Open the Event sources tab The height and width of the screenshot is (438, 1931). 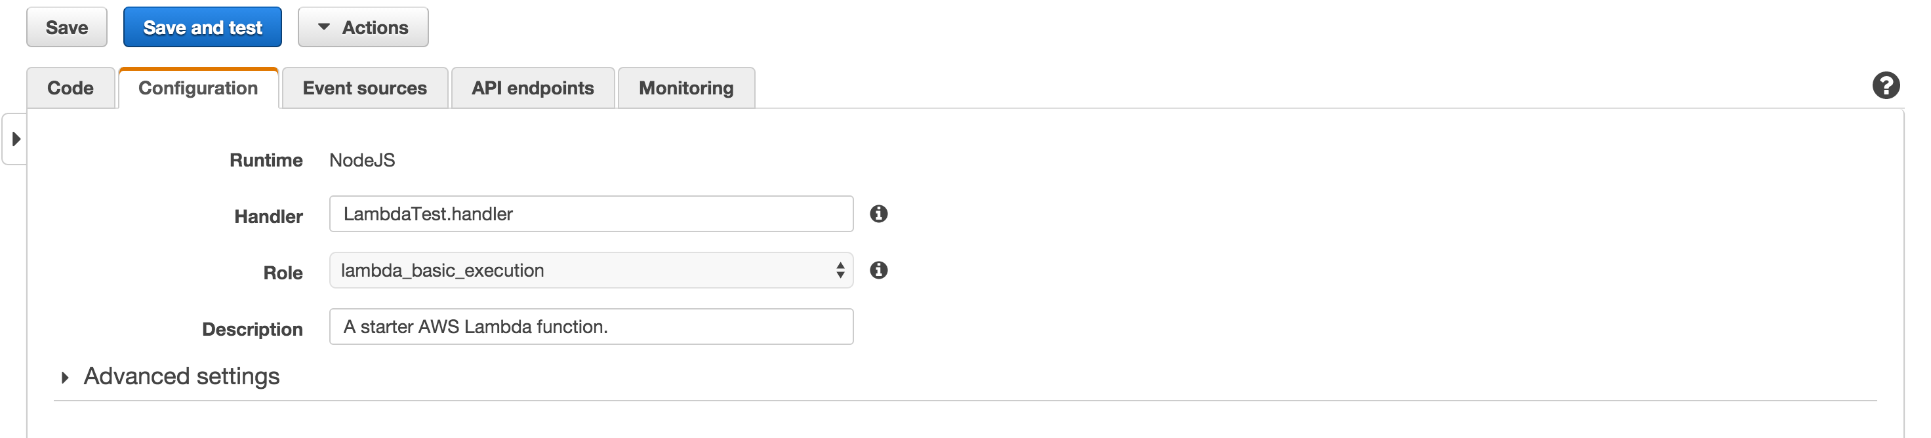pos(364,89)
